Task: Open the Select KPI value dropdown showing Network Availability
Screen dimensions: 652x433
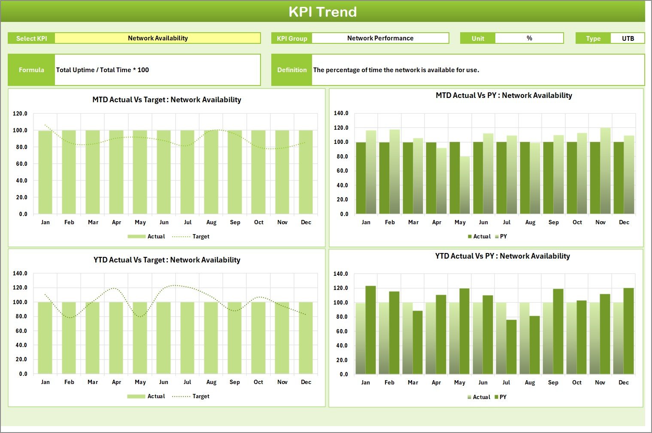Action: click(x=158, y=38)
